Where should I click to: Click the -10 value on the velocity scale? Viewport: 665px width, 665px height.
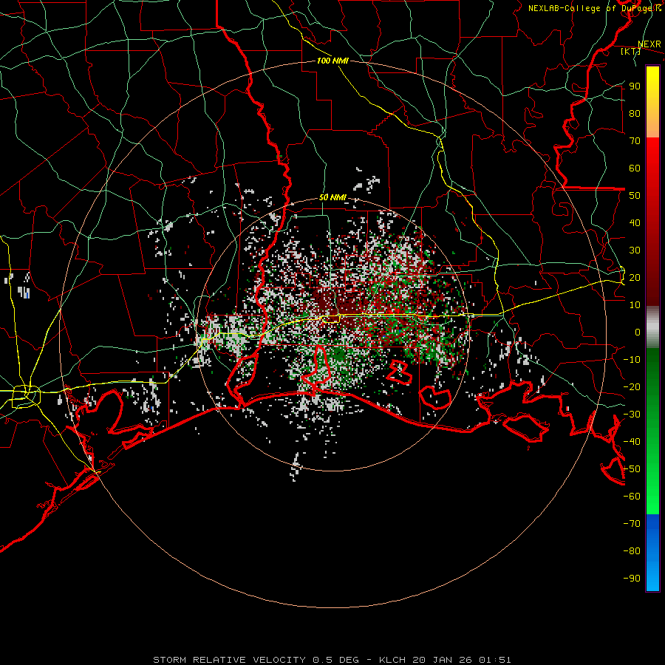(x=632, y=360)
